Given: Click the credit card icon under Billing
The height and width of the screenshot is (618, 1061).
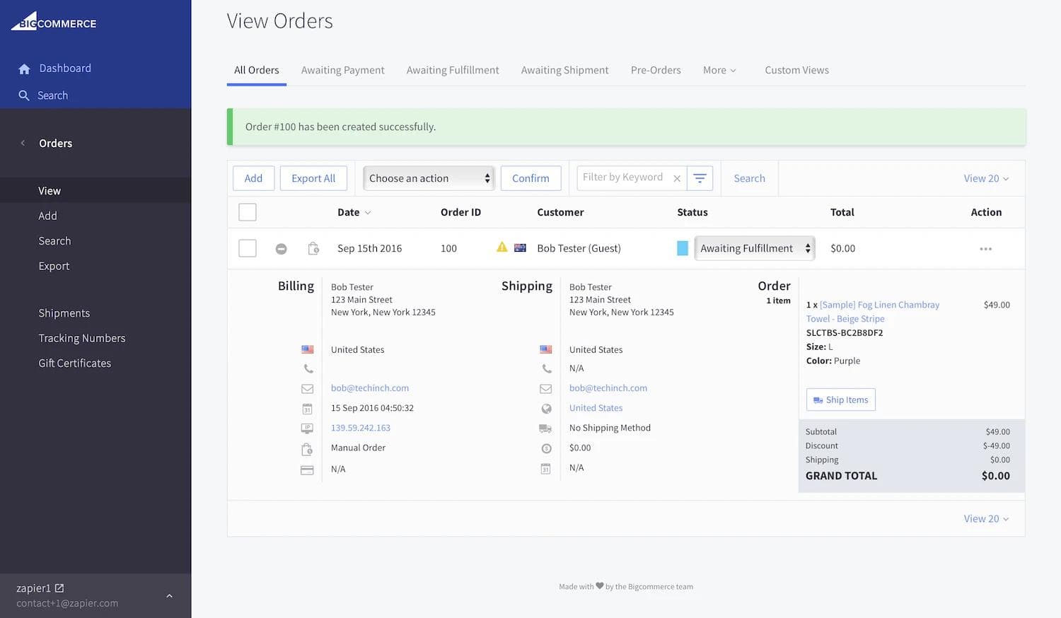Looking at the screenshot, I should point(307,469).
